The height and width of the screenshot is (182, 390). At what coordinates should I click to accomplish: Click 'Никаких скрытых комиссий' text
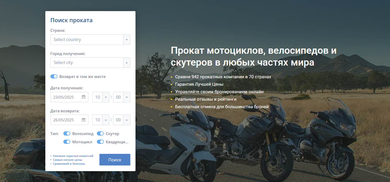tap(73, 156)
